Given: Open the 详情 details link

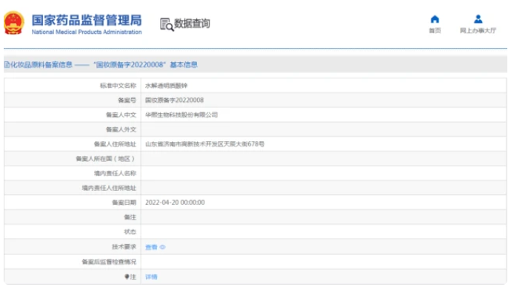Looking at the screenshot, I should [x=151, y=277].
